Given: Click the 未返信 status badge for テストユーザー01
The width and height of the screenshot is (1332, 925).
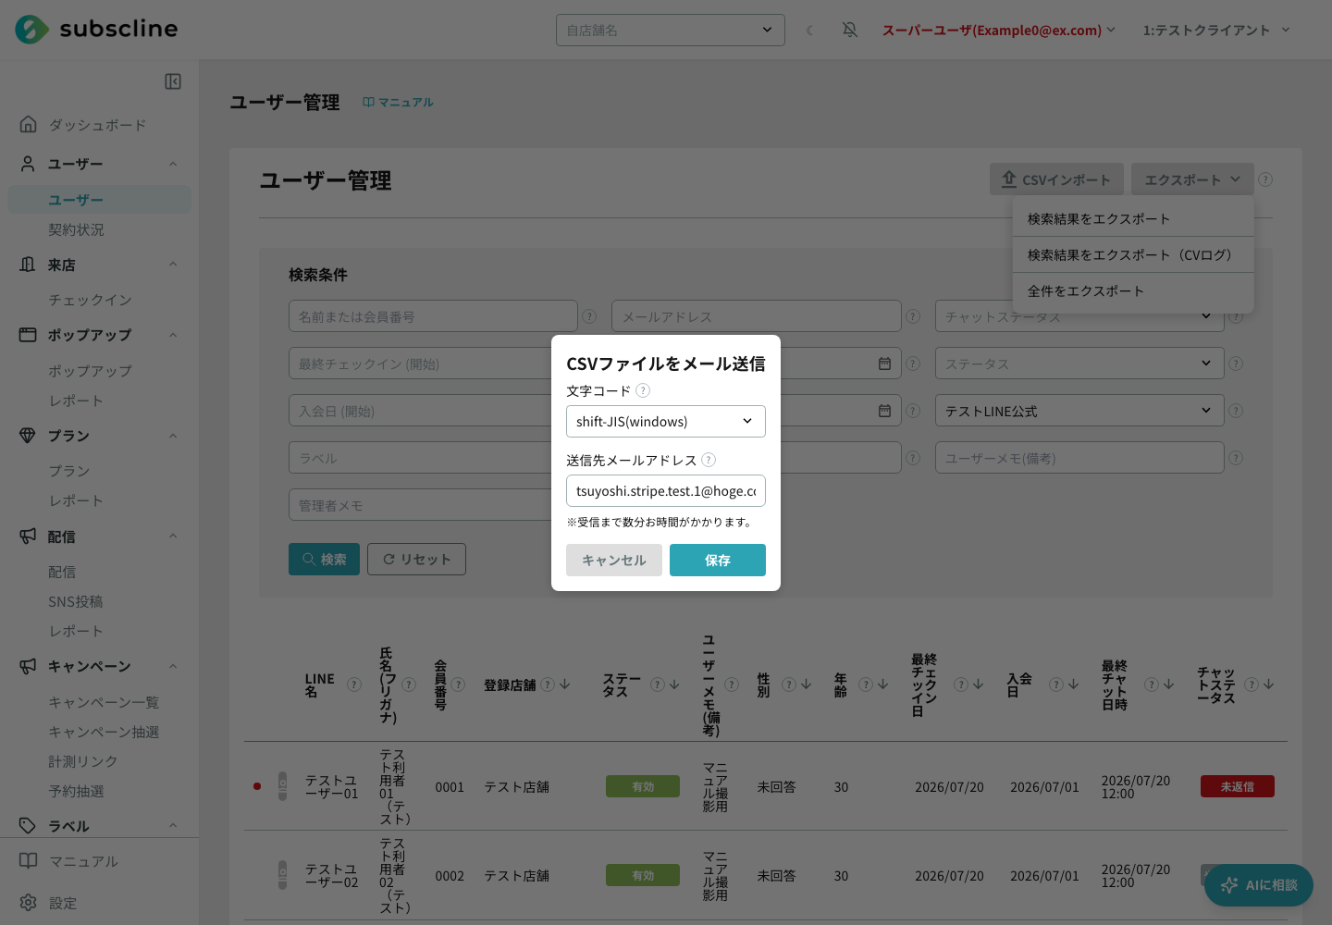Looking at the screenshot, I should click(1237, 786).
